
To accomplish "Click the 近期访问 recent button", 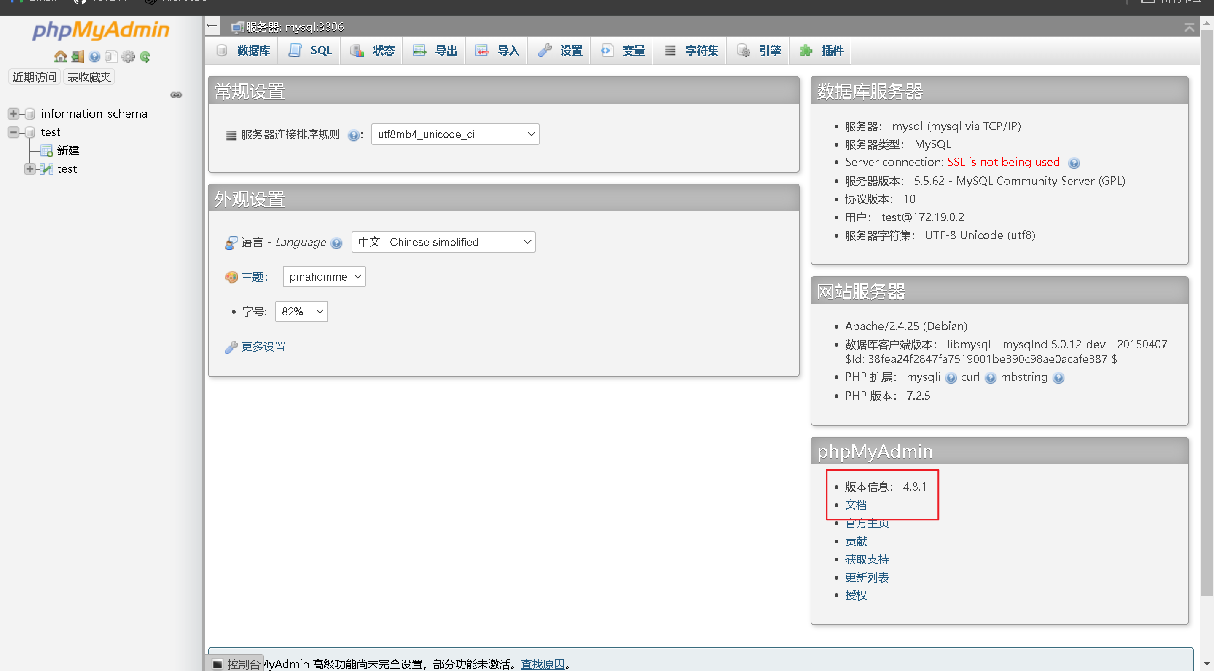I will 34,77.
